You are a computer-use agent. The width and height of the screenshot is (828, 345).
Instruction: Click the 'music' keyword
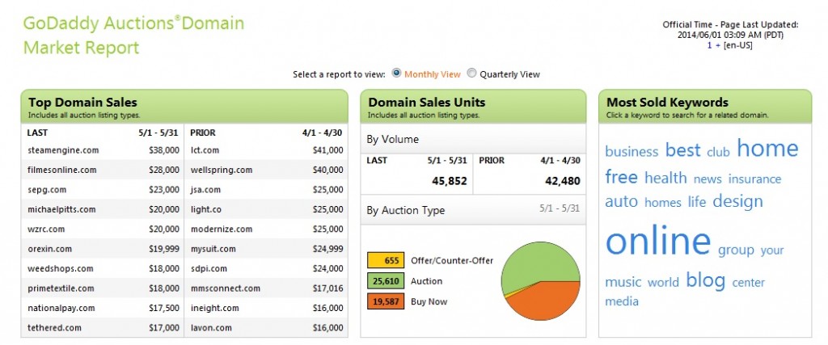click(623, 282)
